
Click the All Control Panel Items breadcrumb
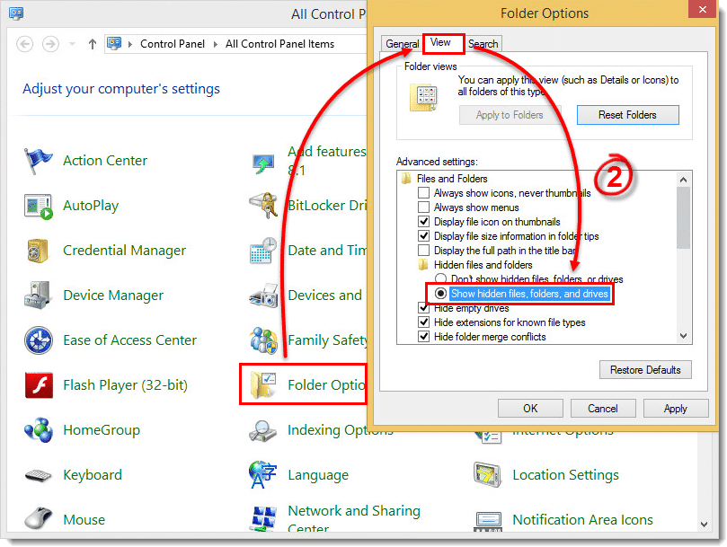pos(279,45)
